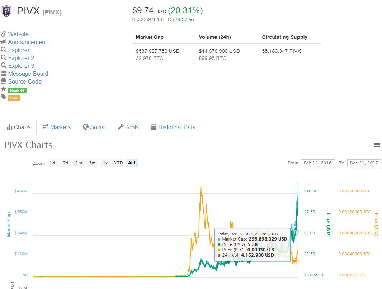Set chart zoom to 1y

coord(105,163)
